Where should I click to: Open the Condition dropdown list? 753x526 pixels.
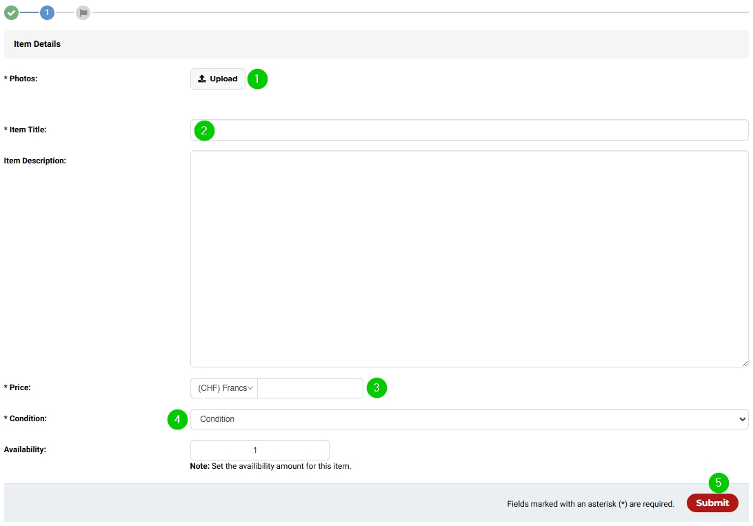469,418
